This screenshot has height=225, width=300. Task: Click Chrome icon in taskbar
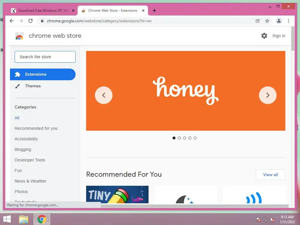pos(42,219)
